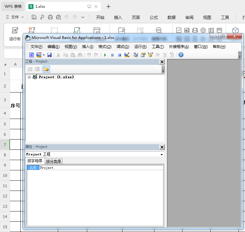Insert a checkbox control from the WPS ribbon
This screenshot has width=245, height=232.
coord(179,30)
